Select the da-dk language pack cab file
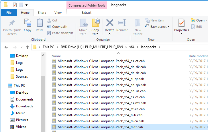 [99, 67]
